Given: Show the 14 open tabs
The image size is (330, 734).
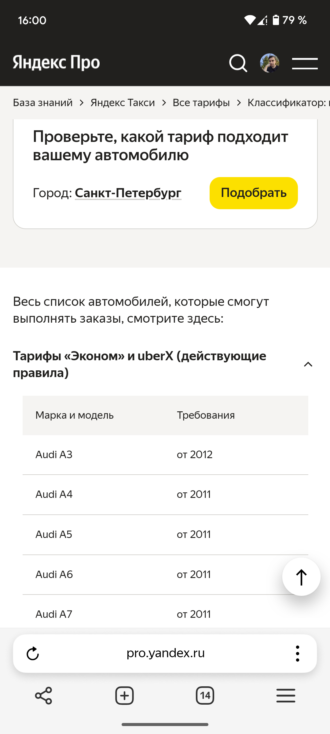Looking at the screenshot, I should (x=205, y=696).
